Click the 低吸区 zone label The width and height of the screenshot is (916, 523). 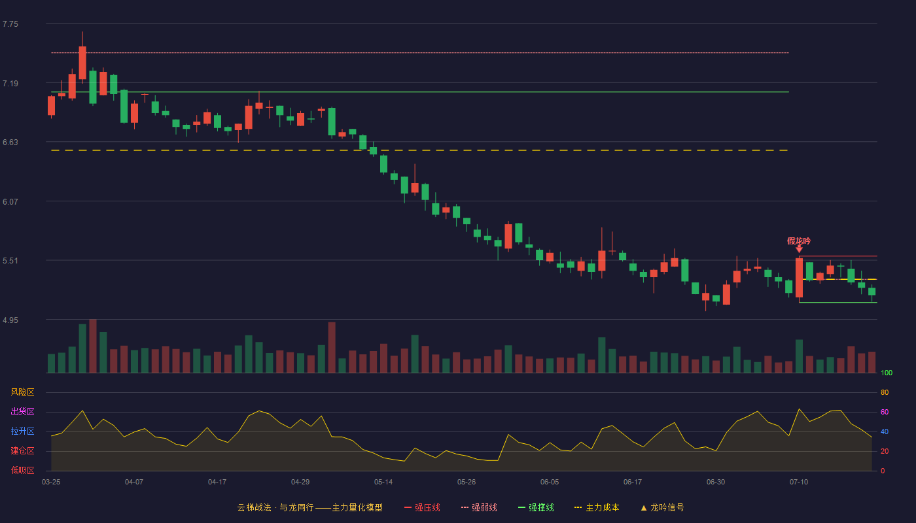pos(22,471)
